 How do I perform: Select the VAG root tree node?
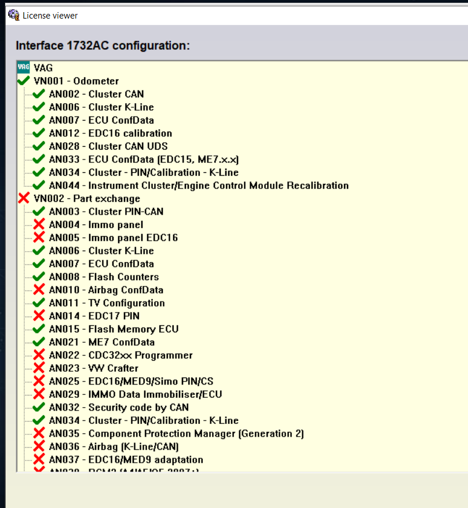tap(43, 68)
